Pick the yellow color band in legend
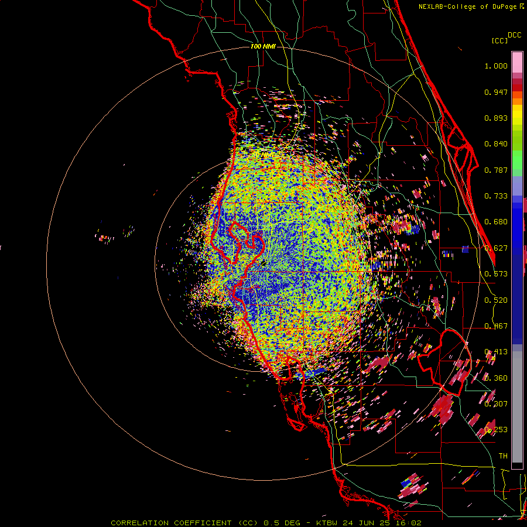This screenshot has width=527, height=527. 517,114
